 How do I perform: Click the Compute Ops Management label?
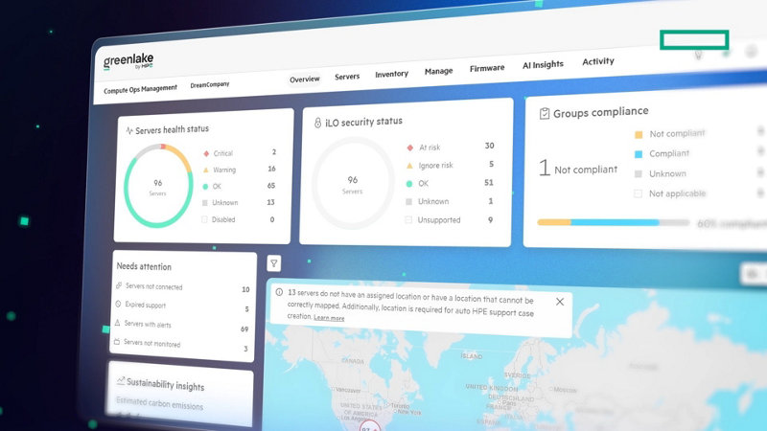(140, 89)
